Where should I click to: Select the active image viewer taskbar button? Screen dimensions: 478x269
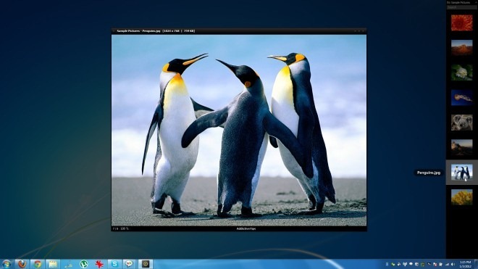[x=146, y=264]
